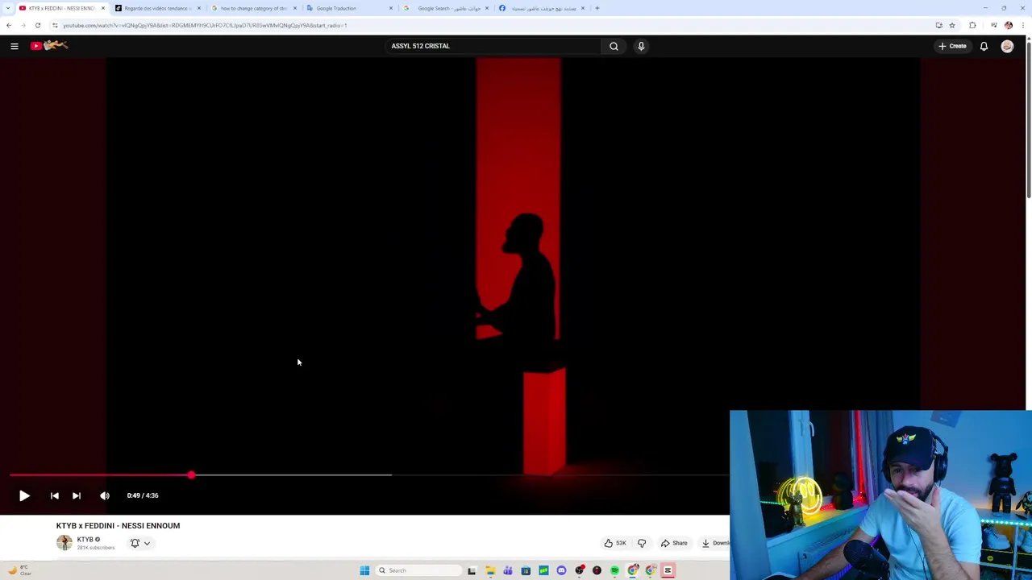Seek in the buffered gray part of progress bar
Image resolution: width=1032 pixels, height=580 pixels.
pos(290,475)
